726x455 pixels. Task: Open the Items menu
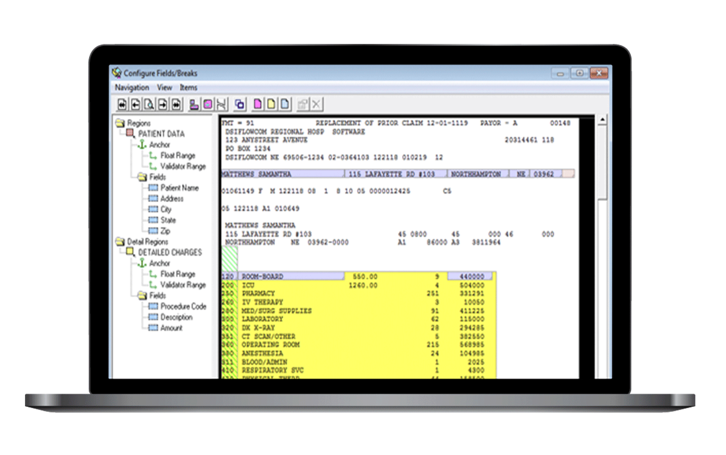188,87
